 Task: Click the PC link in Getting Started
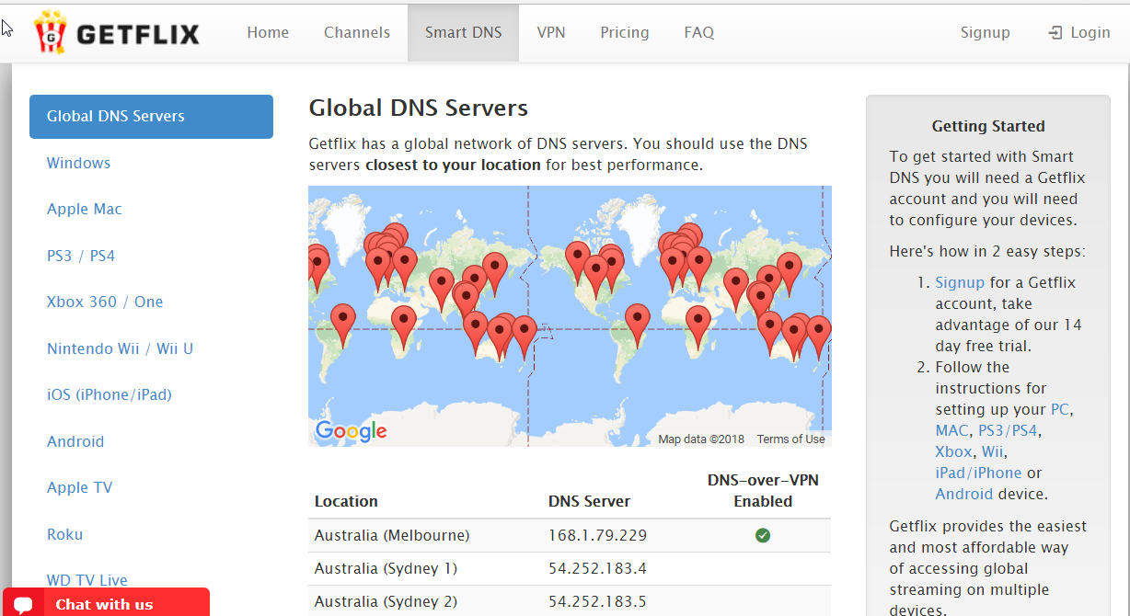(x=1061, y=409)
